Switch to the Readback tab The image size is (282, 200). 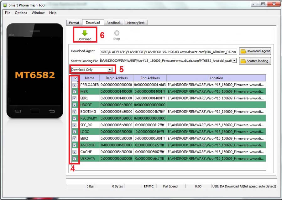[x=113, y=23]
